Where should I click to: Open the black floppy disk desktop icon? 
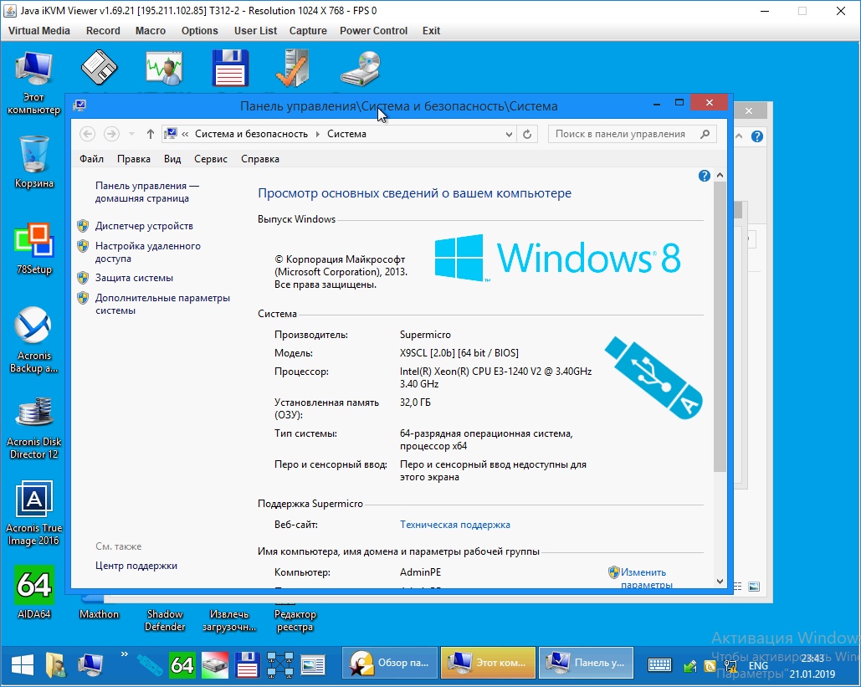point(99,68)
